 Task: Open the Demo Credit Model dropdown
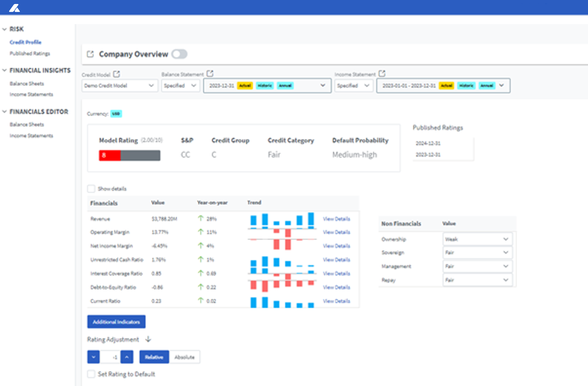(x=120, y=85)
